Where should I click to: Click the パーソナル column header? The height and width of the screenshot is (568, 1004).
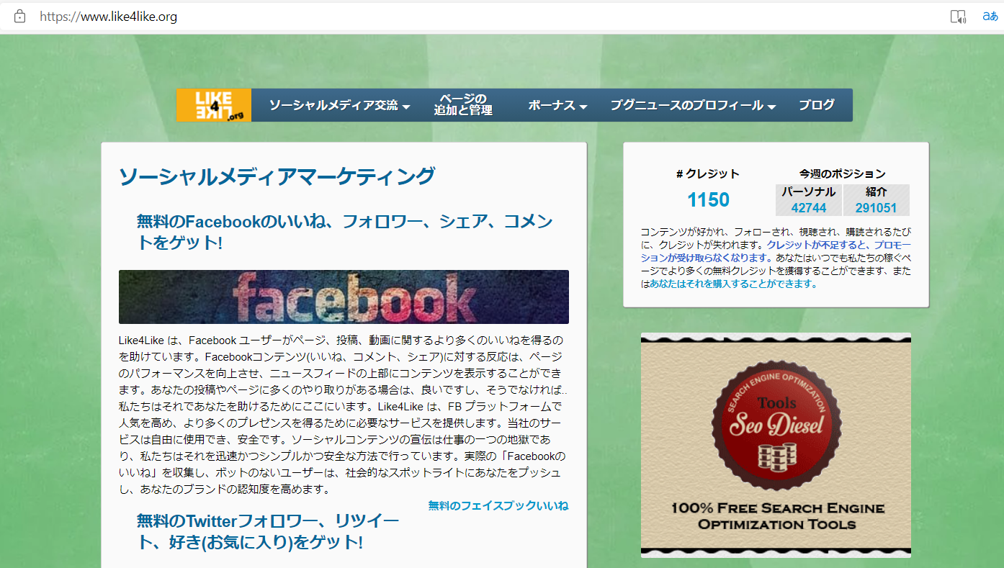pos(809,192)
